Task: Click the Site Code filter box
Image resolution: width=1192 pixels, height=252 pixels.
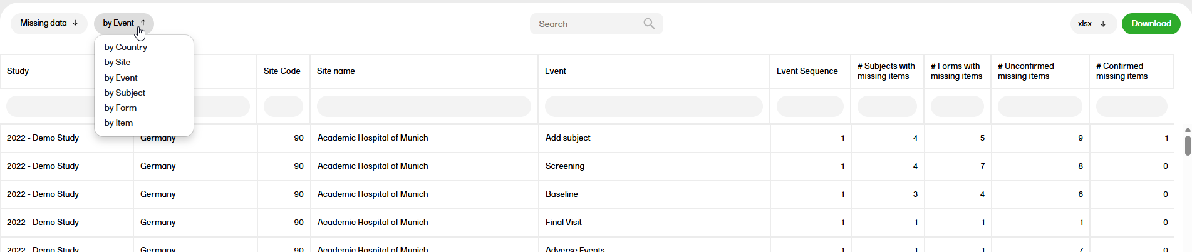Action: tap(283, 106)
